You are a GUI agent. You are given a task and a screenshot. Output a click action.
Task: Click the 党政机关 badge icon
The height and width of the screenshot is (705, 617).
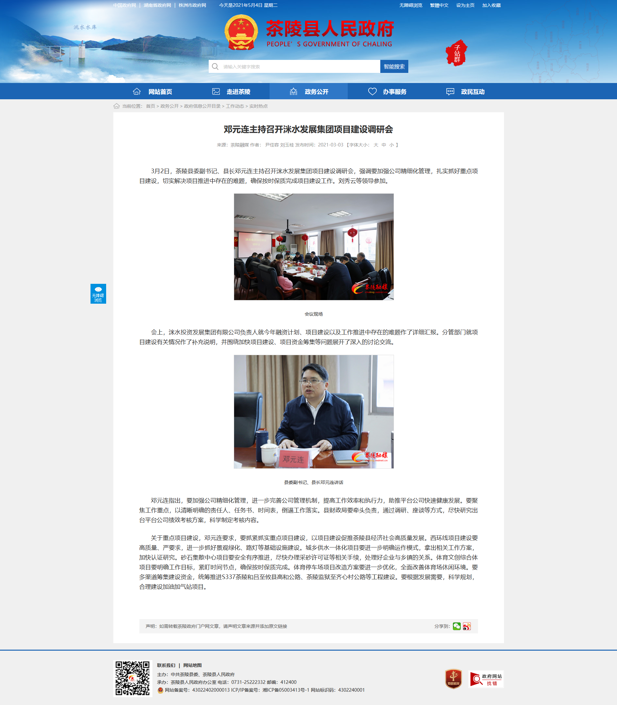454,679
